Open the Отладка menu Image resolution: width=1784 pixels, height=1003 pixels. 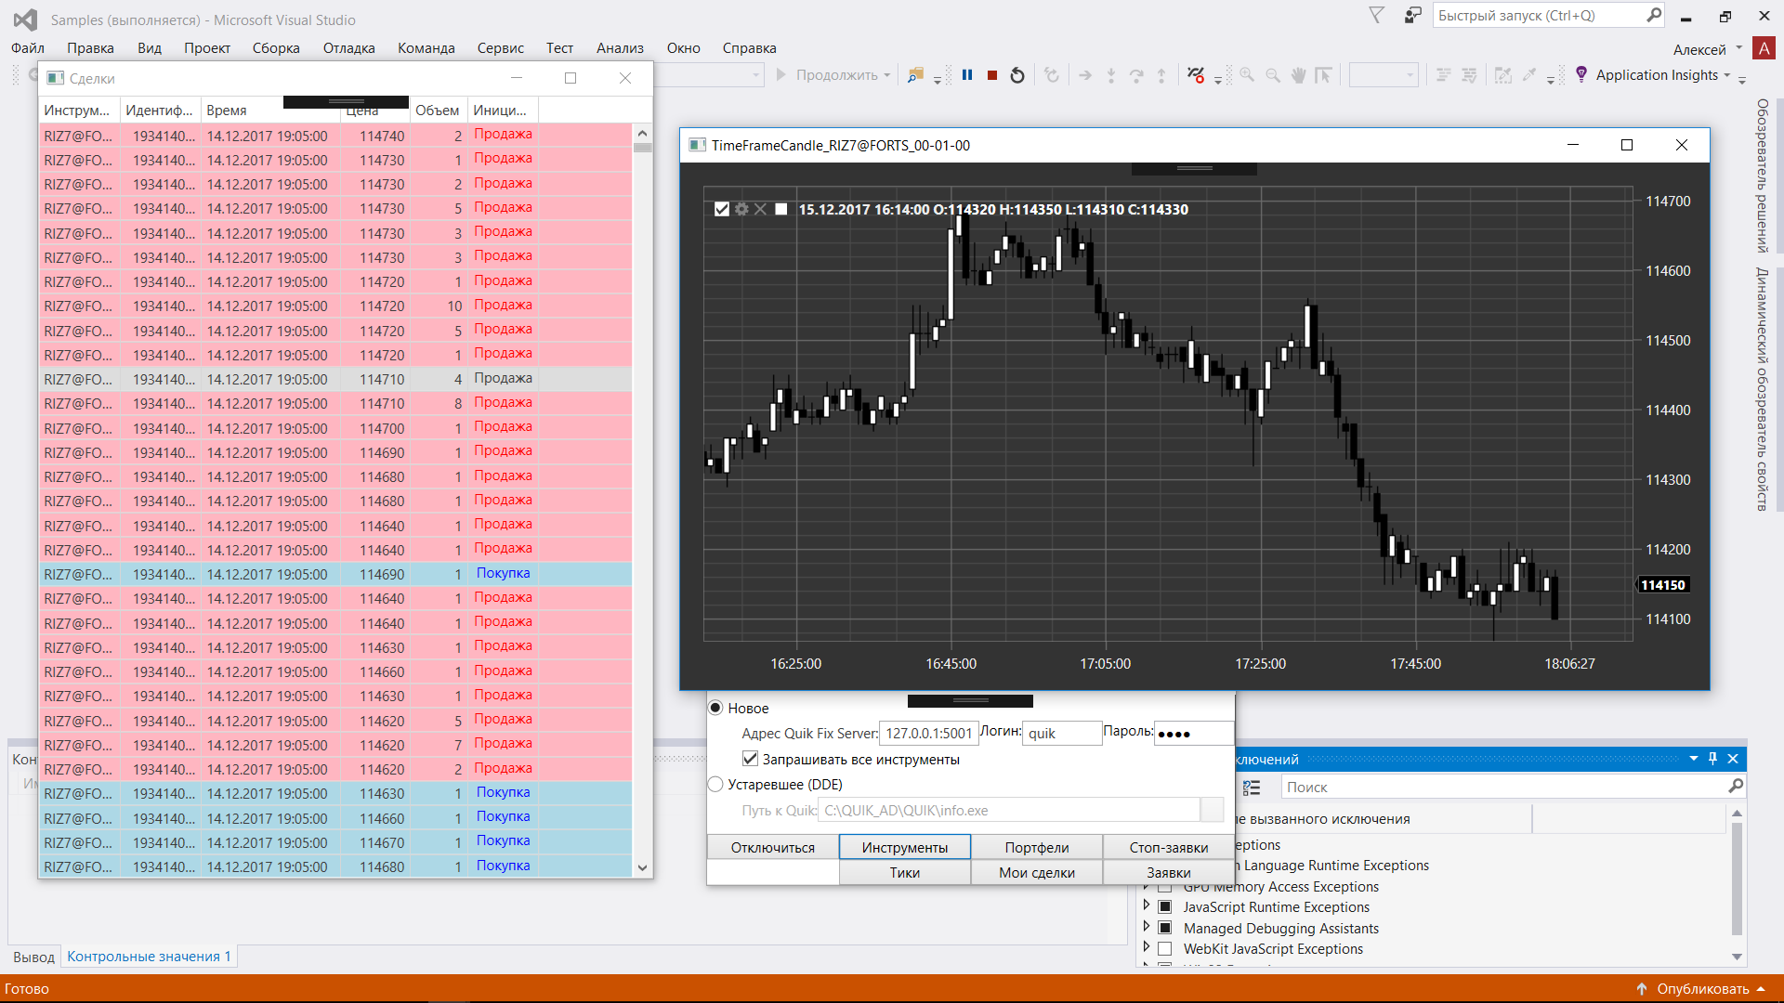click(x=348, y=48)
